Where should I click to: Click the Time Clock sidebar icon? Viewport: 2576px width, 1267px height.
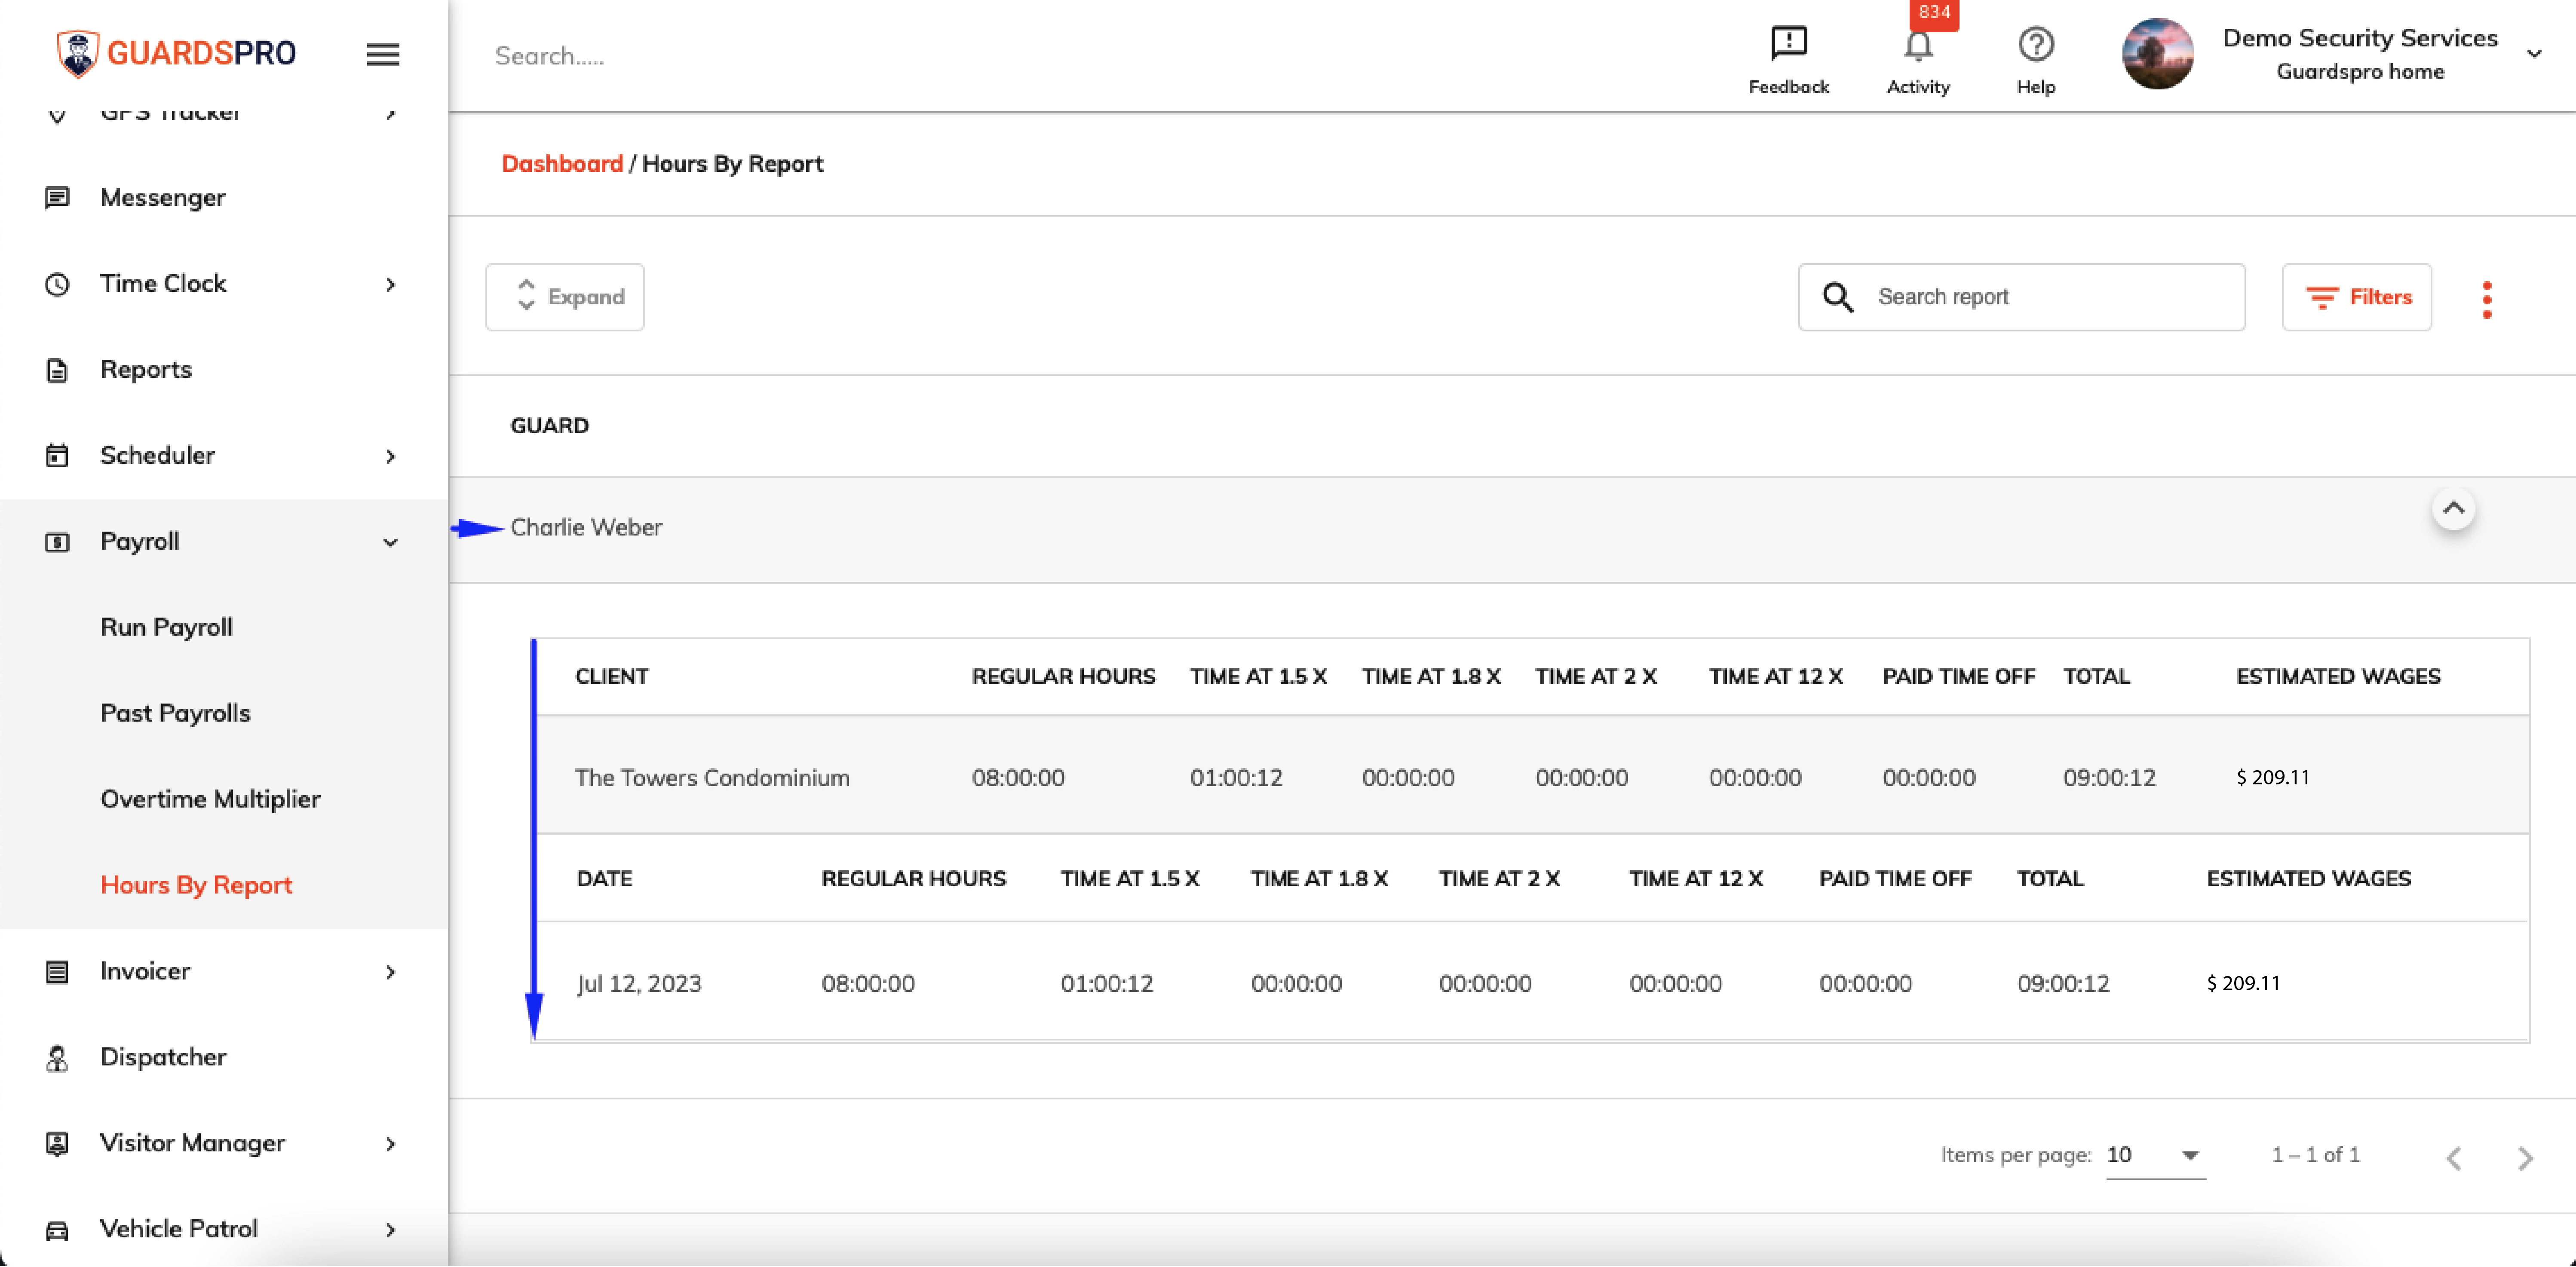[57, 284]
